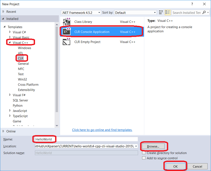Screen dimensions: 211x171
Task: Select the MFC template category
Action: (x=21, y=69)
